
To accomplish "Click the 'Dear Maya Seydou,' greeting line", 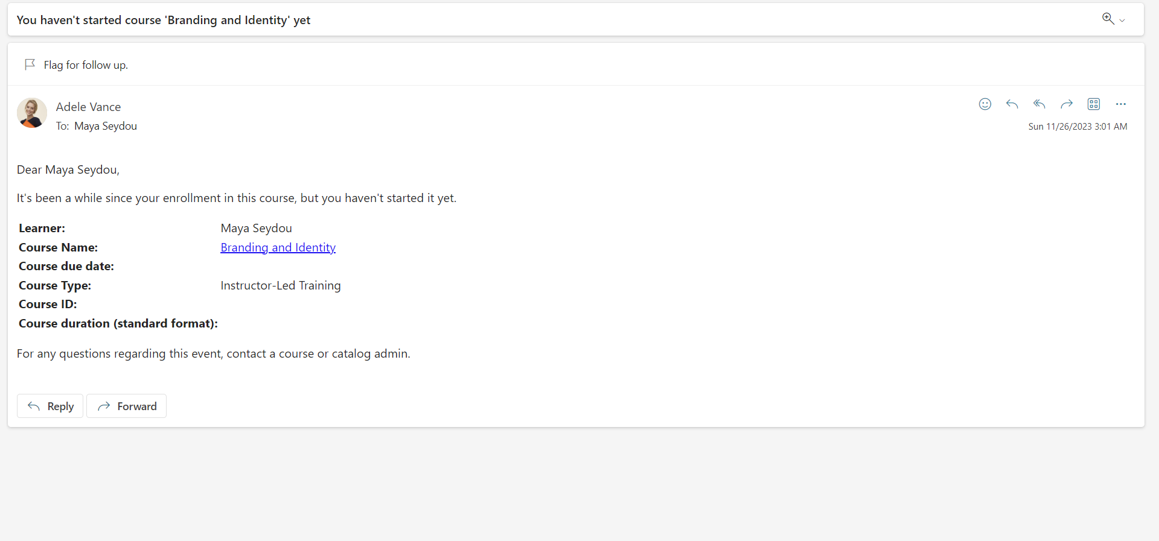I will (x=68, y=169).
